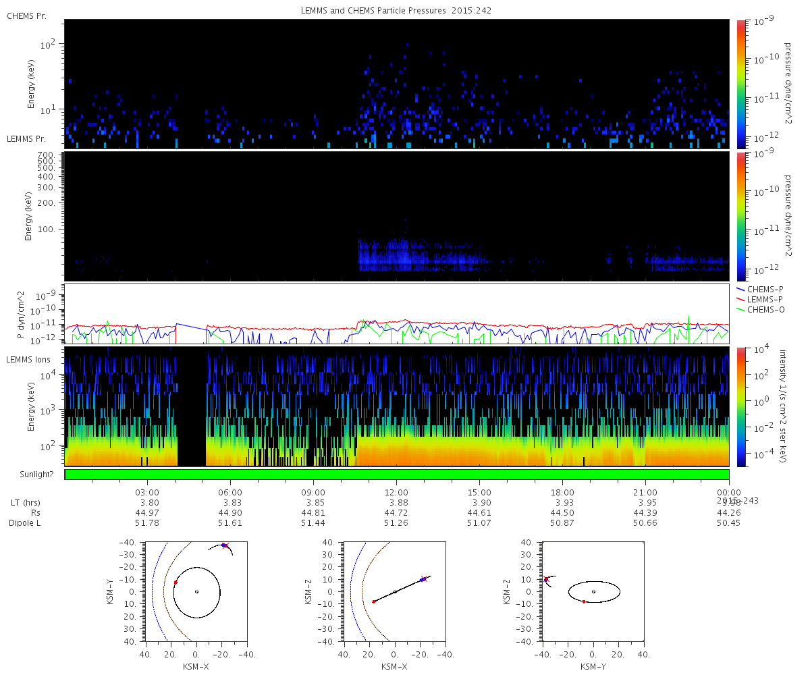Screen dimensions: 810x675
Task: Select the KSM-X versus KSM-Z orbit plot
Action: pos(395,591)
